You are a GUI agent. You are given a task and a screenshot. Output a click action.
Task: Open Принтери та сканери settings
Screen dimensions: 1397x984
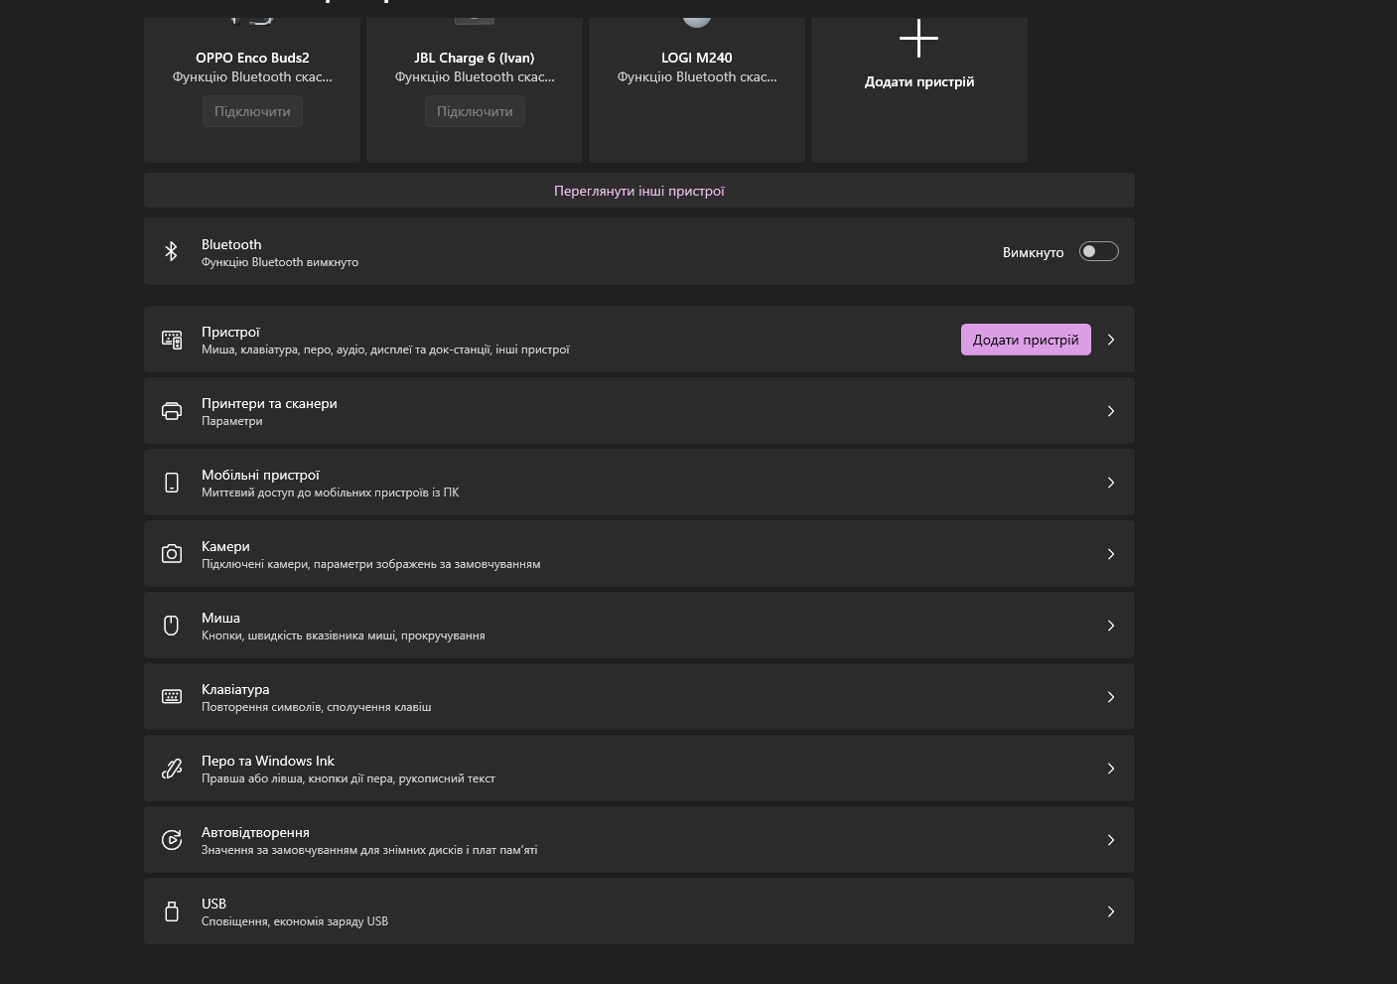point(639,411)
